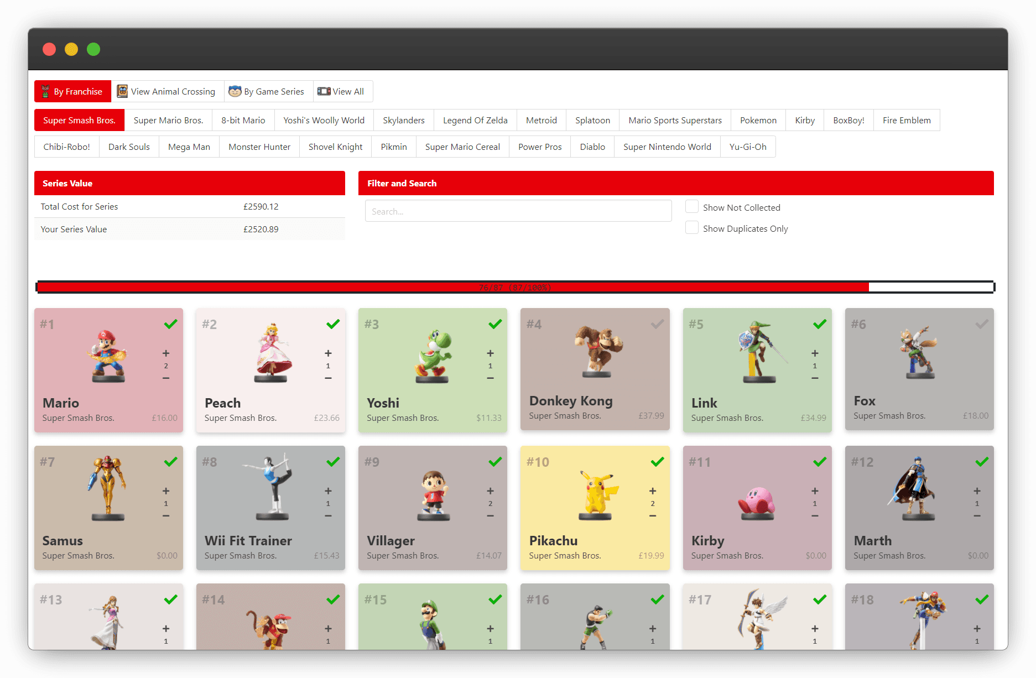This screenshot has height=678, width=1036.
Task: Switch to By Game Series tab
Action: tap(269, 91)
